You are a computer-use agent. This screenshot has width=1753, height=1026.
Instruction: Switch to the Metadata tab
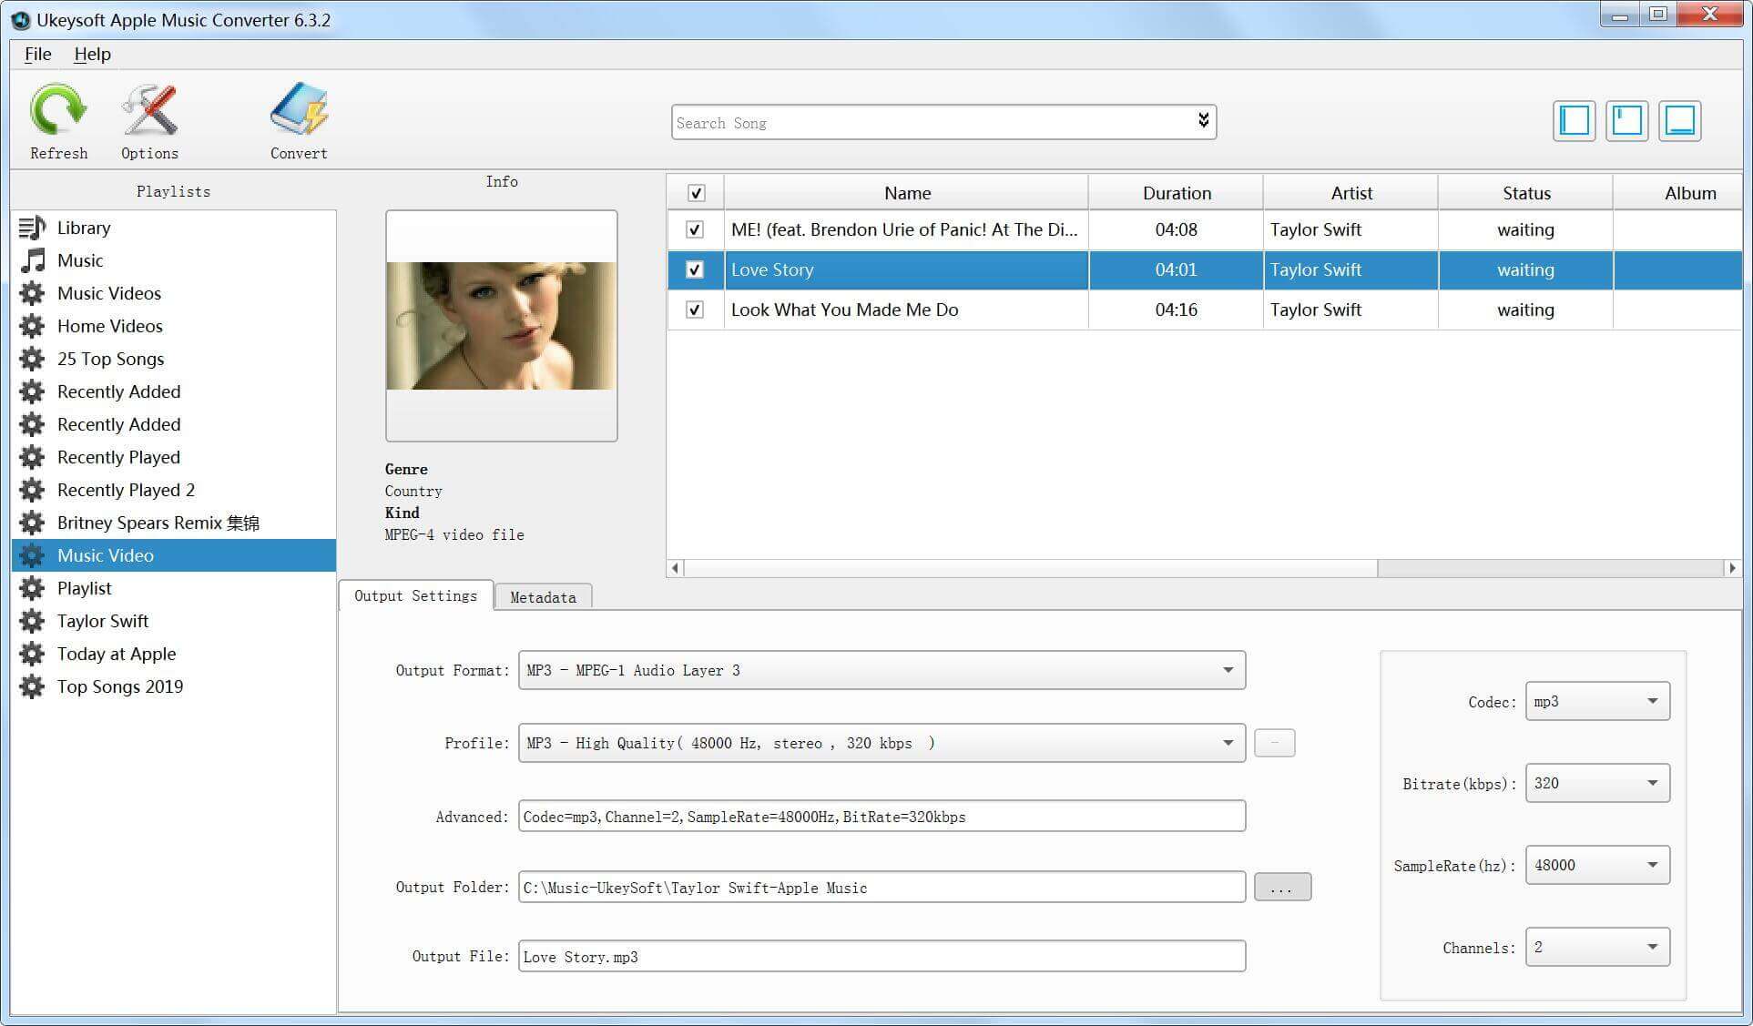[543, 597]
